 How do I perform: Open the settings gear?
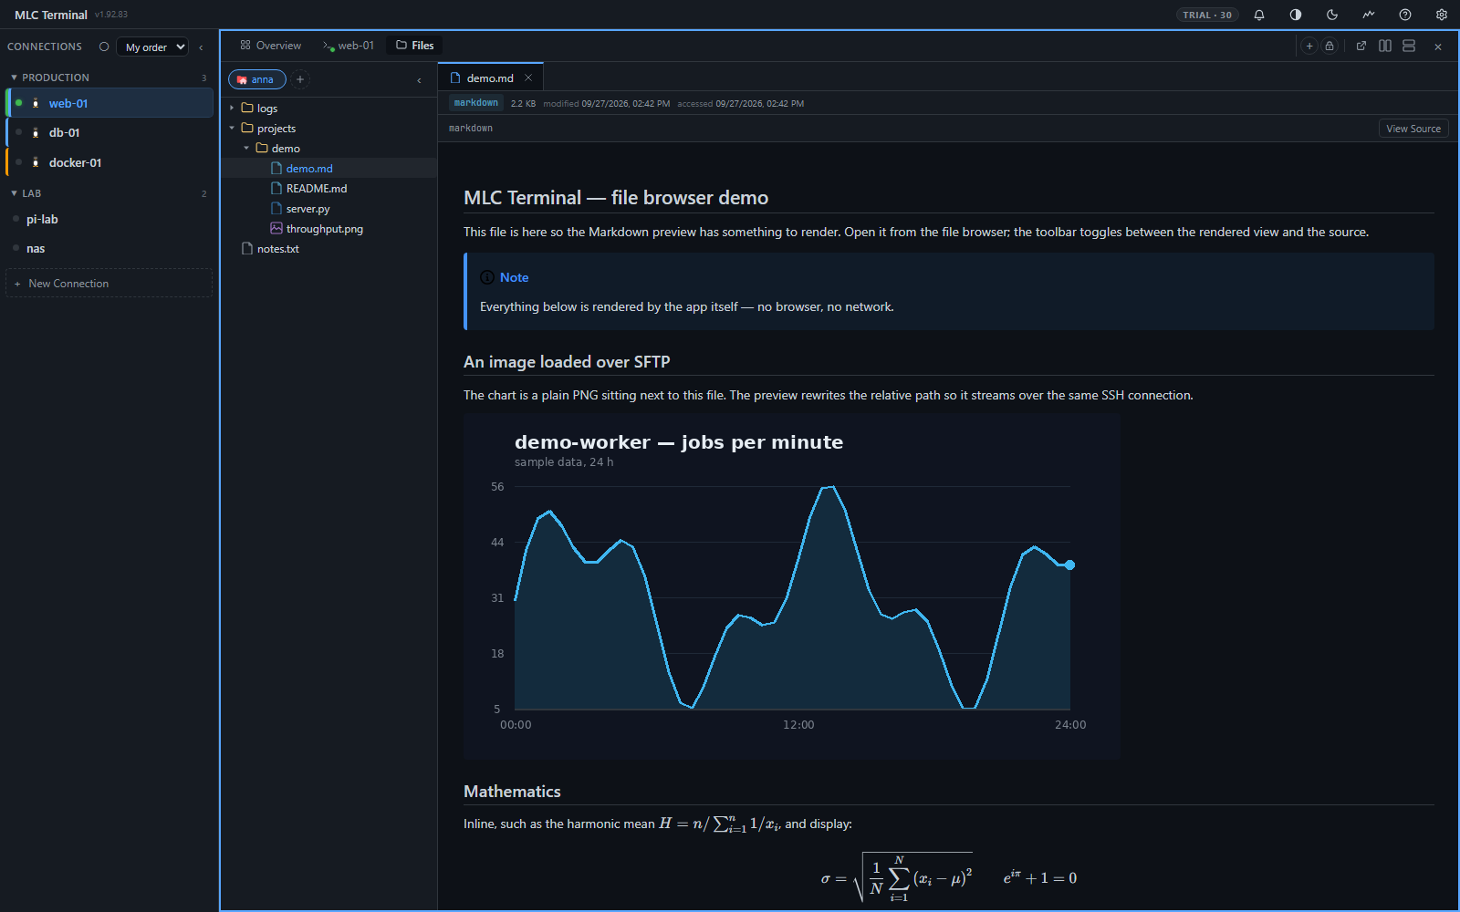click(x=1442, y=15)
